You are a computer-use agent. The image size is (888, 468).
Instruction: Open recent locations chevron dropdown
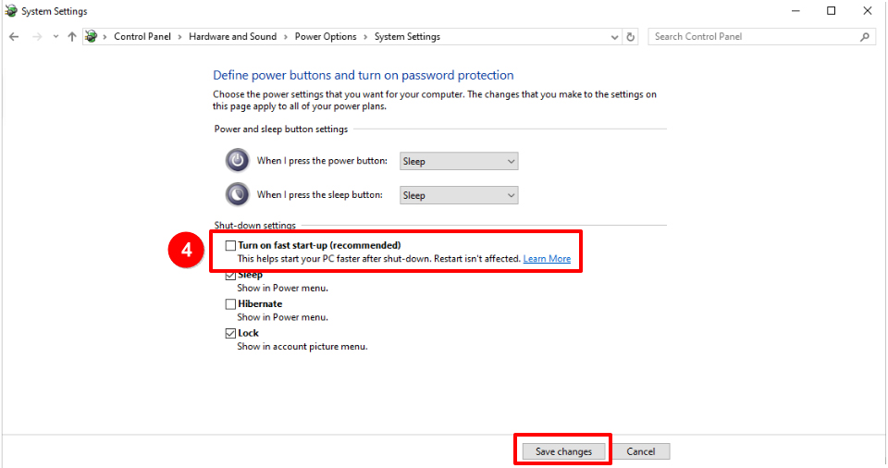click(55, 37)
